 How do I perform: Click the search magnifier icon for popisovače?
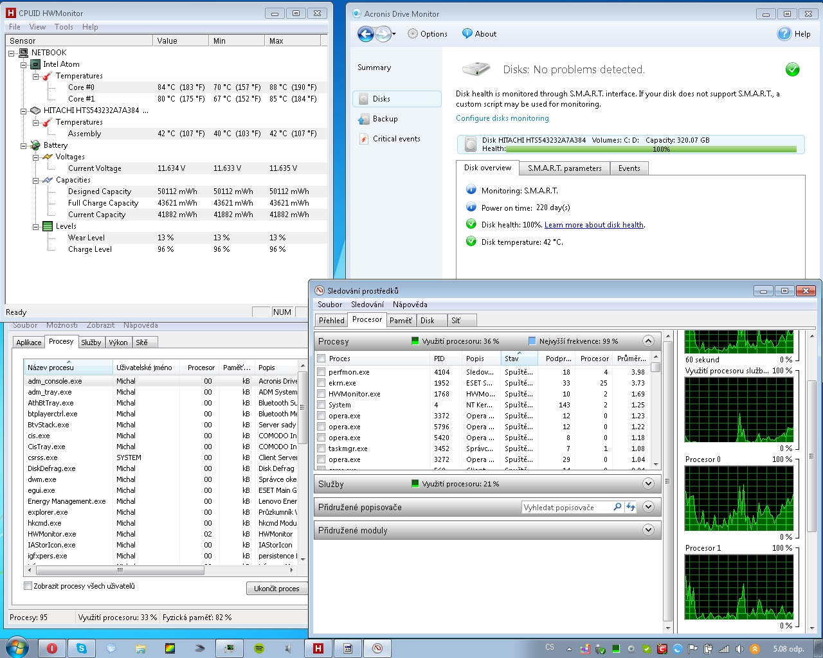(x=617, y=507)
